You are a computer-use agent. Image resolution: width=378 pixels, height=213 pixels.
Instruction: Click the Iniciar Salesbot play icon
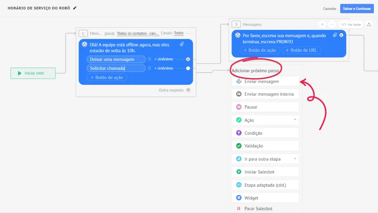[239, 172]
